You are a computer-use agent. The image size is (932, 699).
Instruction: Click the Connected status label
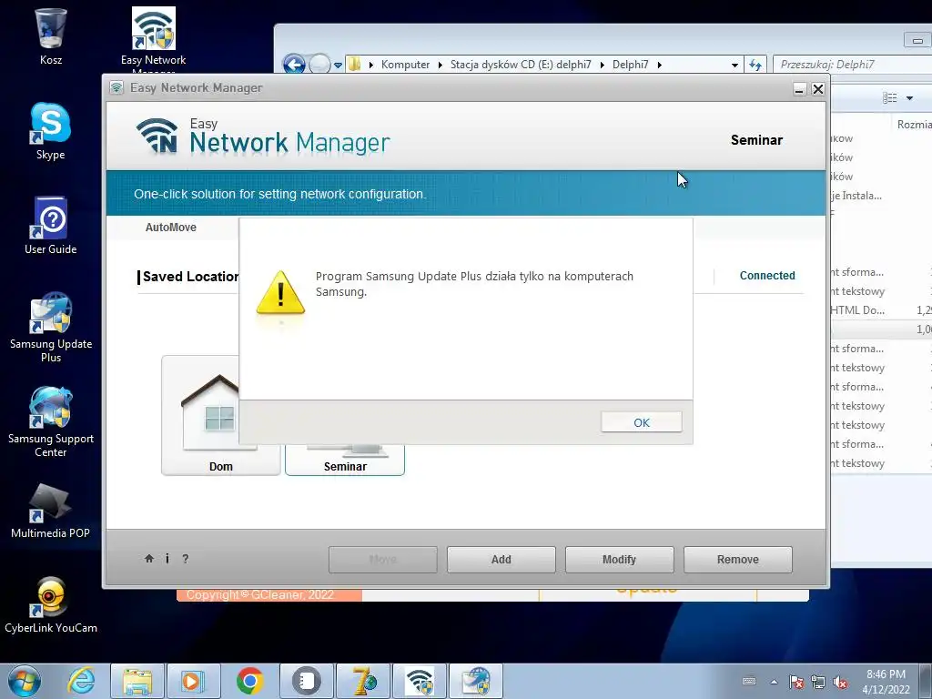pos(766,275)
